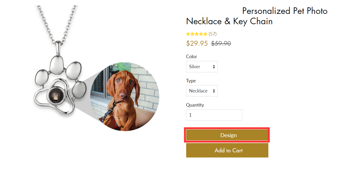Click the crossed-out $59.90 original price

pyautogui.click(x=221, y=43)
